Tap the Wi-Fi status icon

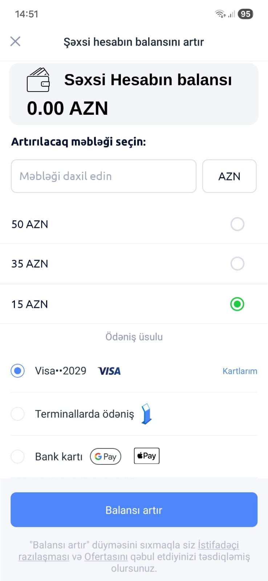(220, 14)
